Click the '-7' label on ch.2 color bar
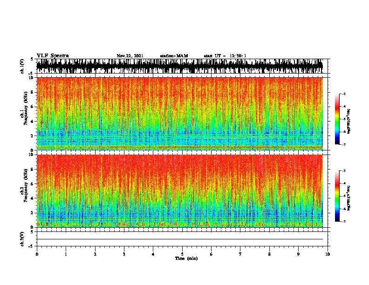The height and width of the screenshot is (285, 369). point(343,221)
